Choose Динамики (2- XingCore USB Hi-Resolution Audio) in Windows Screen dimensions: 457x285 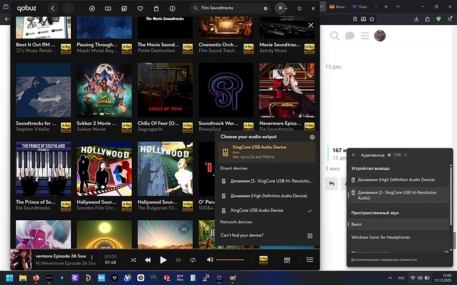(398, 195)
